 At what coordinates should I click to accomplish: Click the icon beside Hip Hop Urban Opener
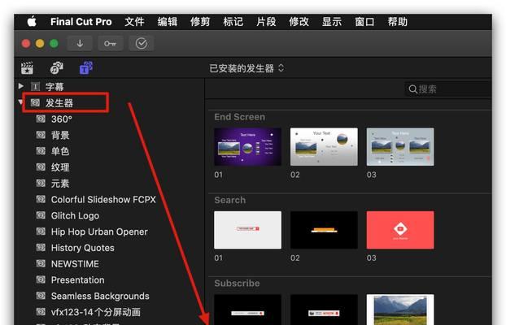tap(41, 232)
